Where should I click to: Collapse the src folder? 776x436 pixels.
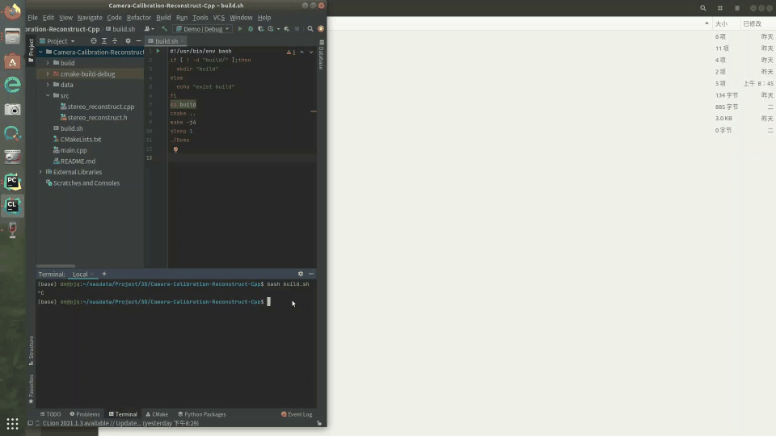point(48,95)
